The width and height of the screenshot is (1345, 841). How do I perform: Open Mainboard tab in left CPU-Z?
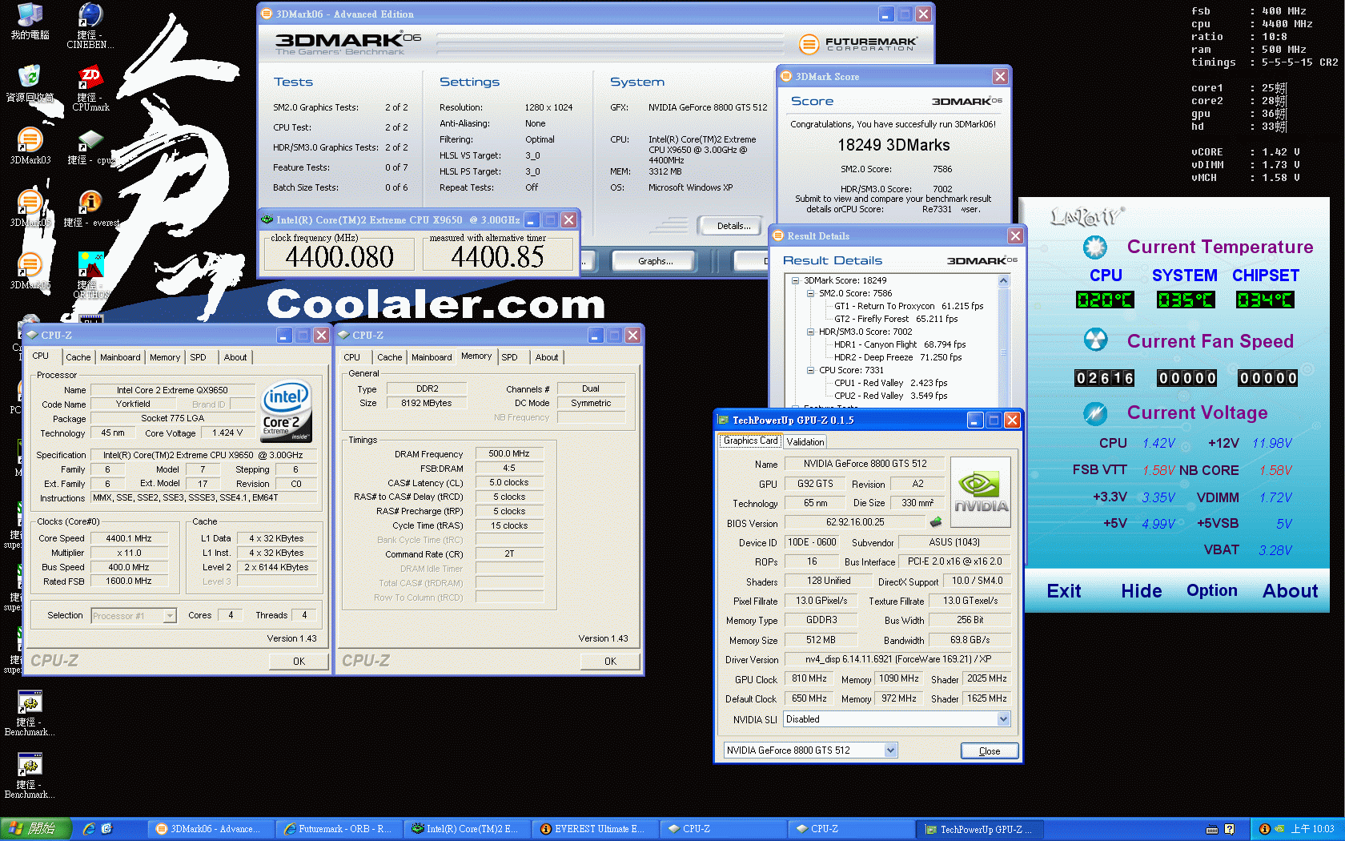click(120, 357)
